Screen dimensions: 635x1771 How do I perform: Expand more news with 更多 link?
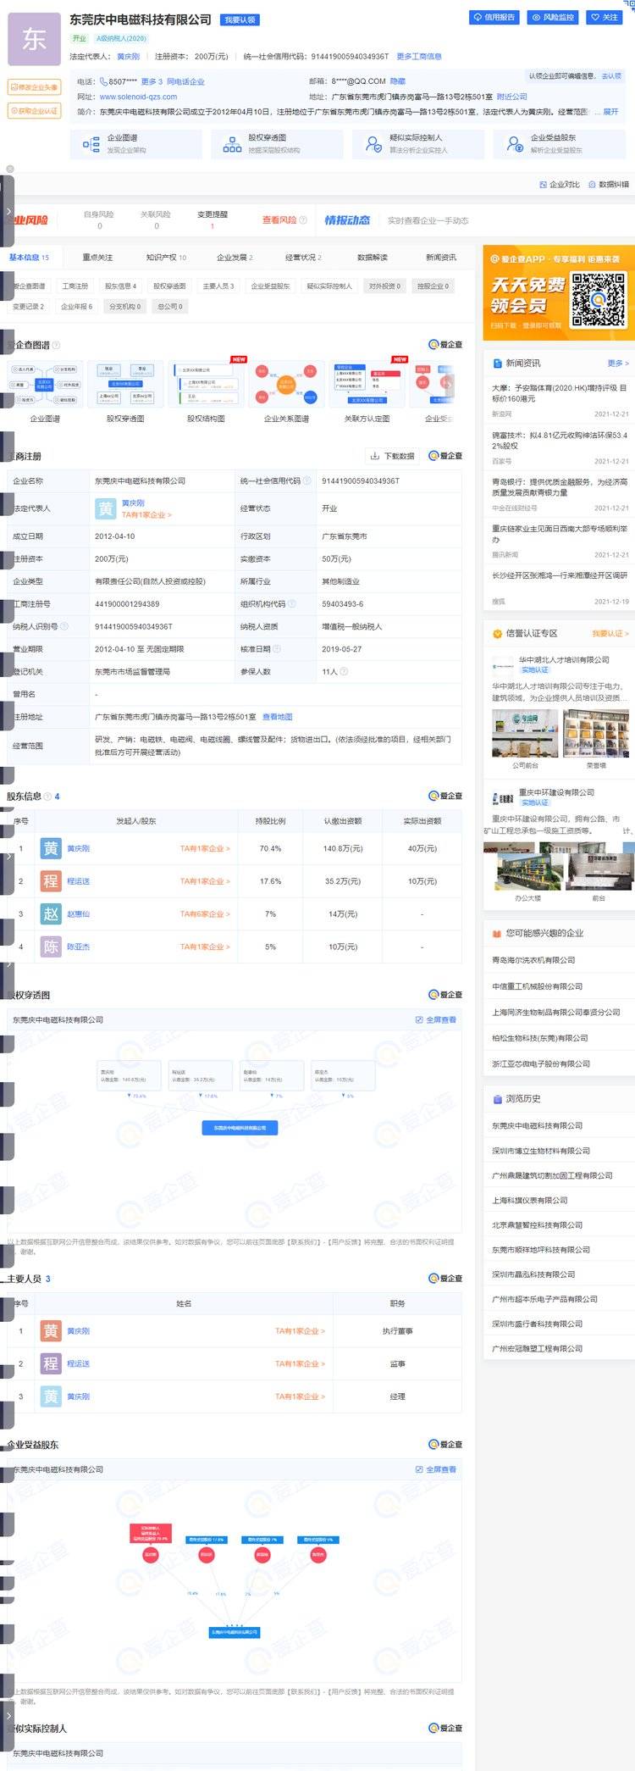point(617,364)
